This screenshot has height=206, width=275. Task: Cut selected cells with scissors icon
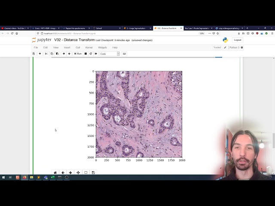(46, 54)
